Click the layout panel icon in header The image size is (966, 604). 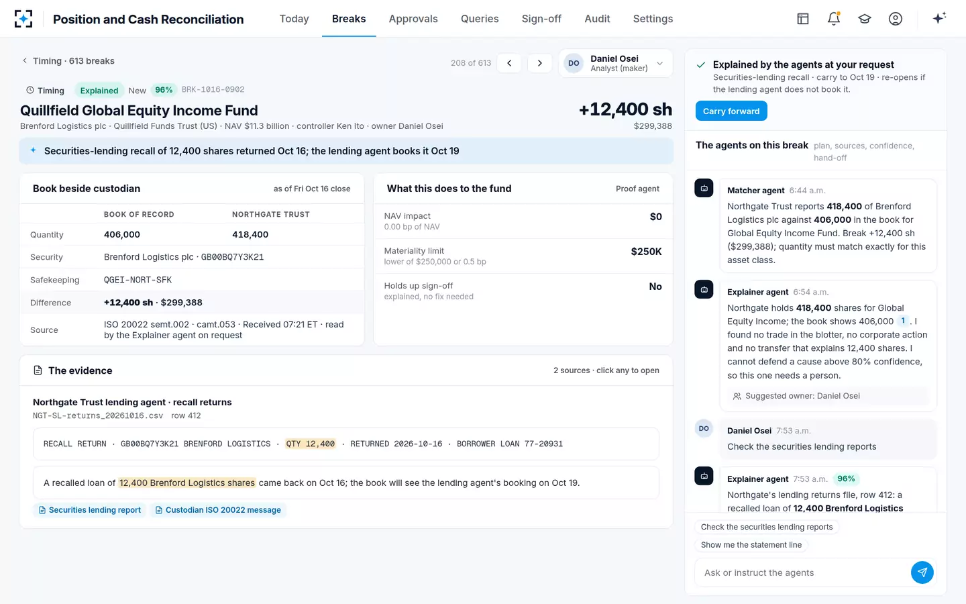point(803,19)
